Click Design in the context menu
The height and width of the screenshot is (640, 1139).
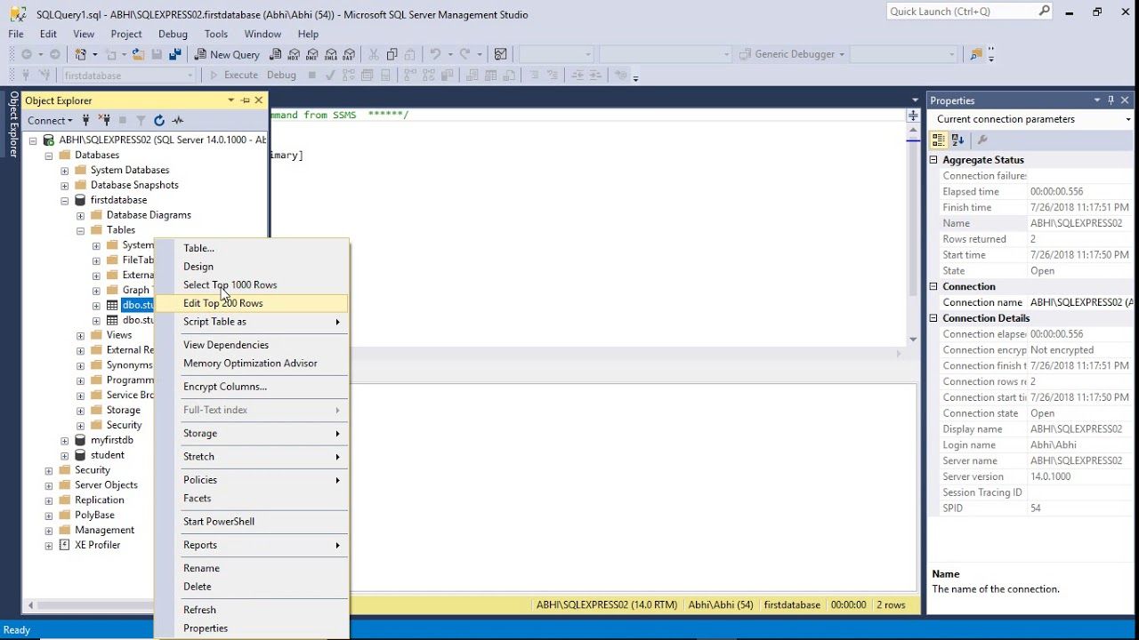(x=252, y=267)
